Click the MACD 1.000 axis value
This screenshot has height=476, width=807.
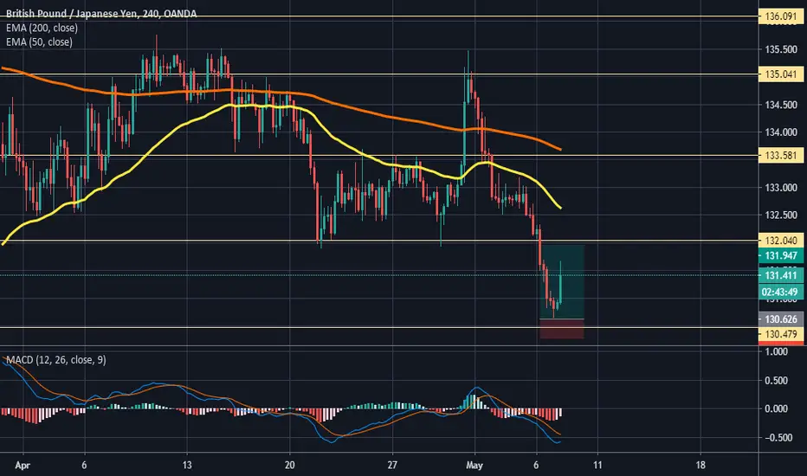coord(777,351)
